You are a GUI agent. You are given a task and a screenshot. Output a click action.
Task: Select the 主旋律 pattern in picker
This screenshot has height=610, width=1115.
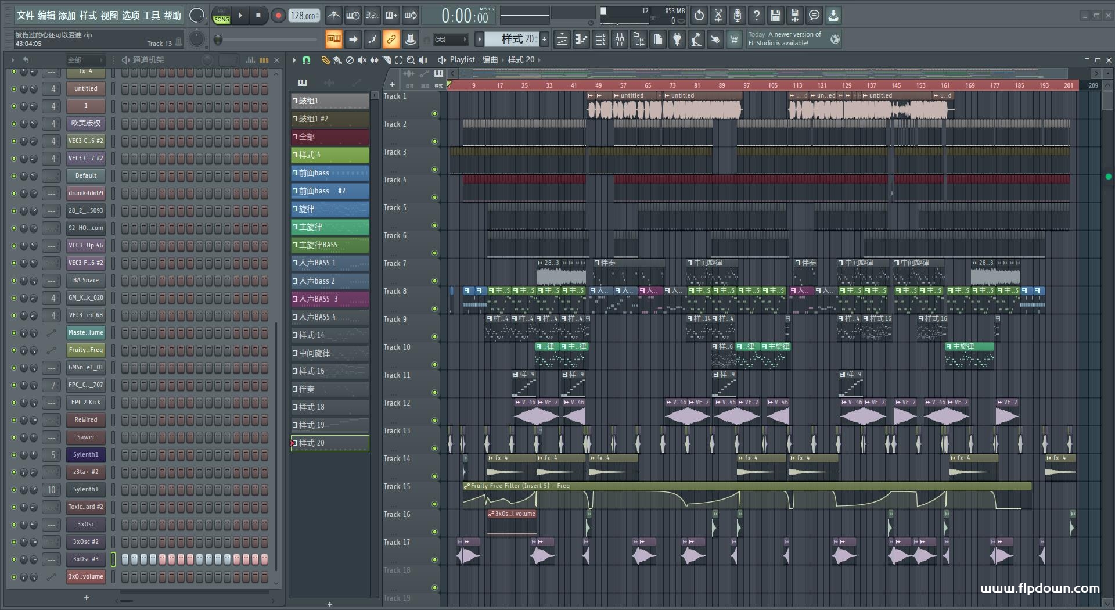[x=330, y=227]
